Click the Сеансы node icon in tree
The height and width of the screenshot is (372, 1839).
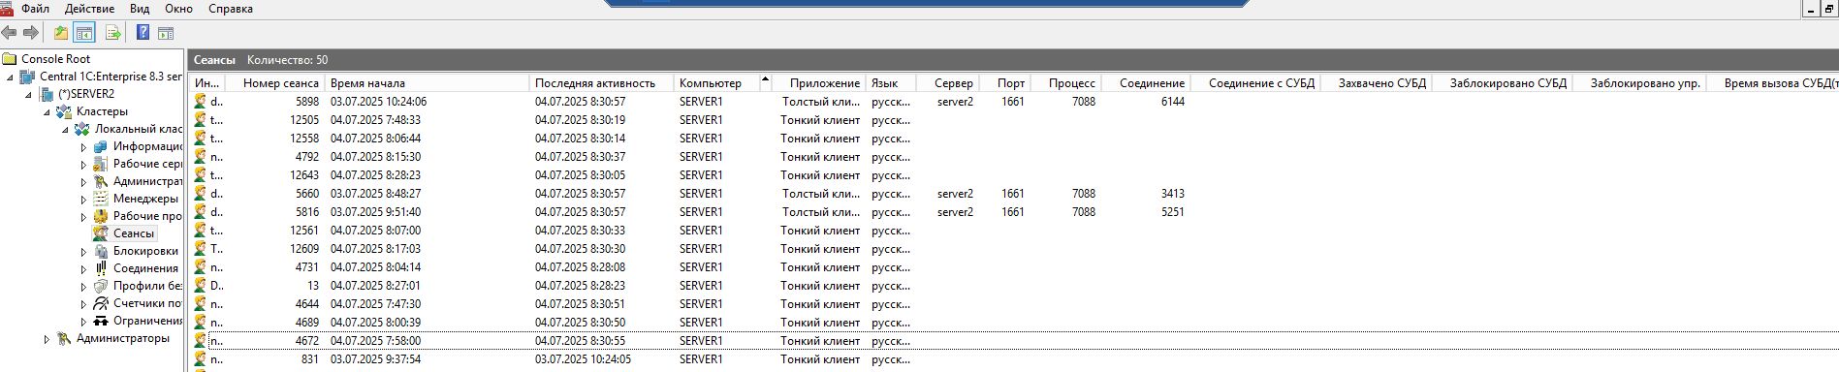pyautogui.click(x=101, y=233)
